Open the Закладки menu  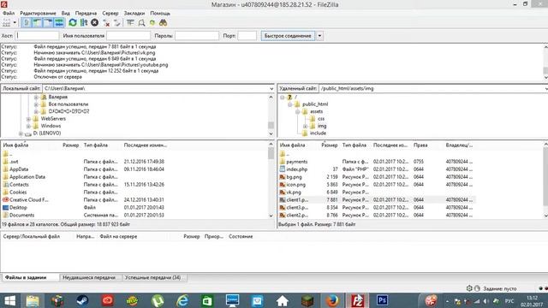134,13
